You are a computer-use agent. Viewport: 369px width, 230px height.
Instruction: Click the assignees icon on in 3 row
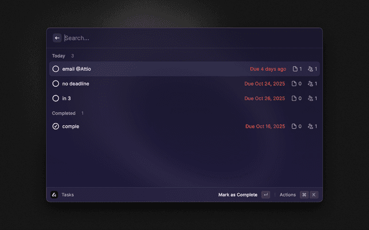pyautogui.click(x=310, y=98)
